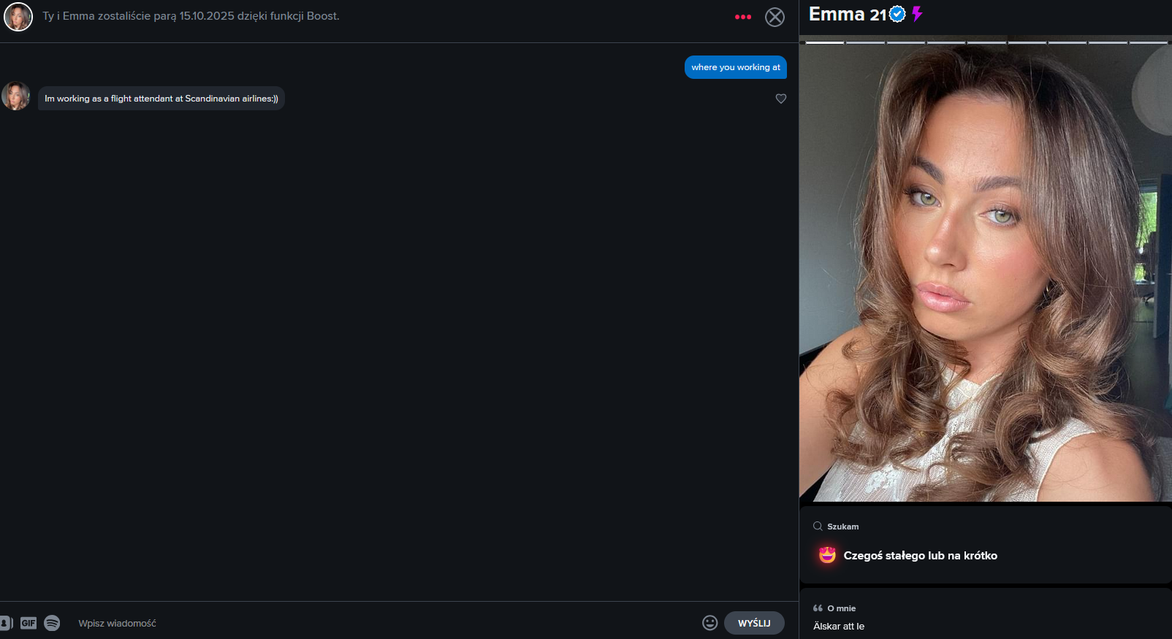
Task: Click the heart-eyes emoji in Szukam section
Action: [827, 555]
